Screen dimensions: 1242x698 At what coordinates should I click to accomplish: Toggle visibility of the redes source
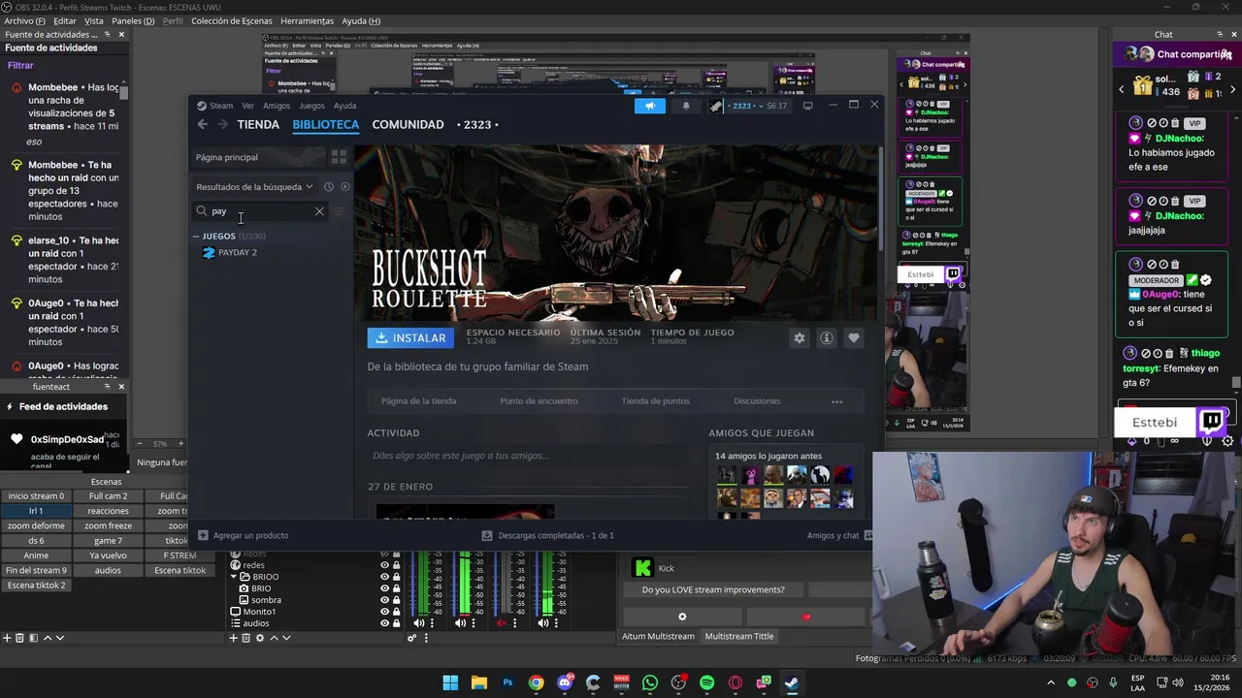tap(384, 565)
